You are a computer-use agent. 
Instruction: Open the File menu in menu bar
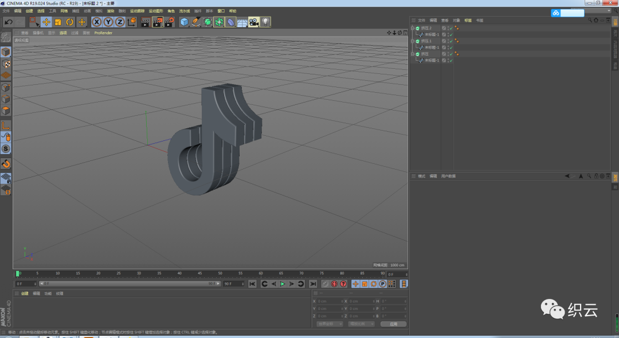pyautogui.click(x=6, y=11)
